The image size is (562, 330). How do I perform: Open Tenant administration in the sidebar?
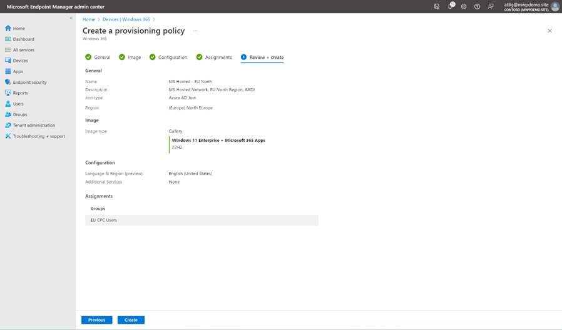30,125
